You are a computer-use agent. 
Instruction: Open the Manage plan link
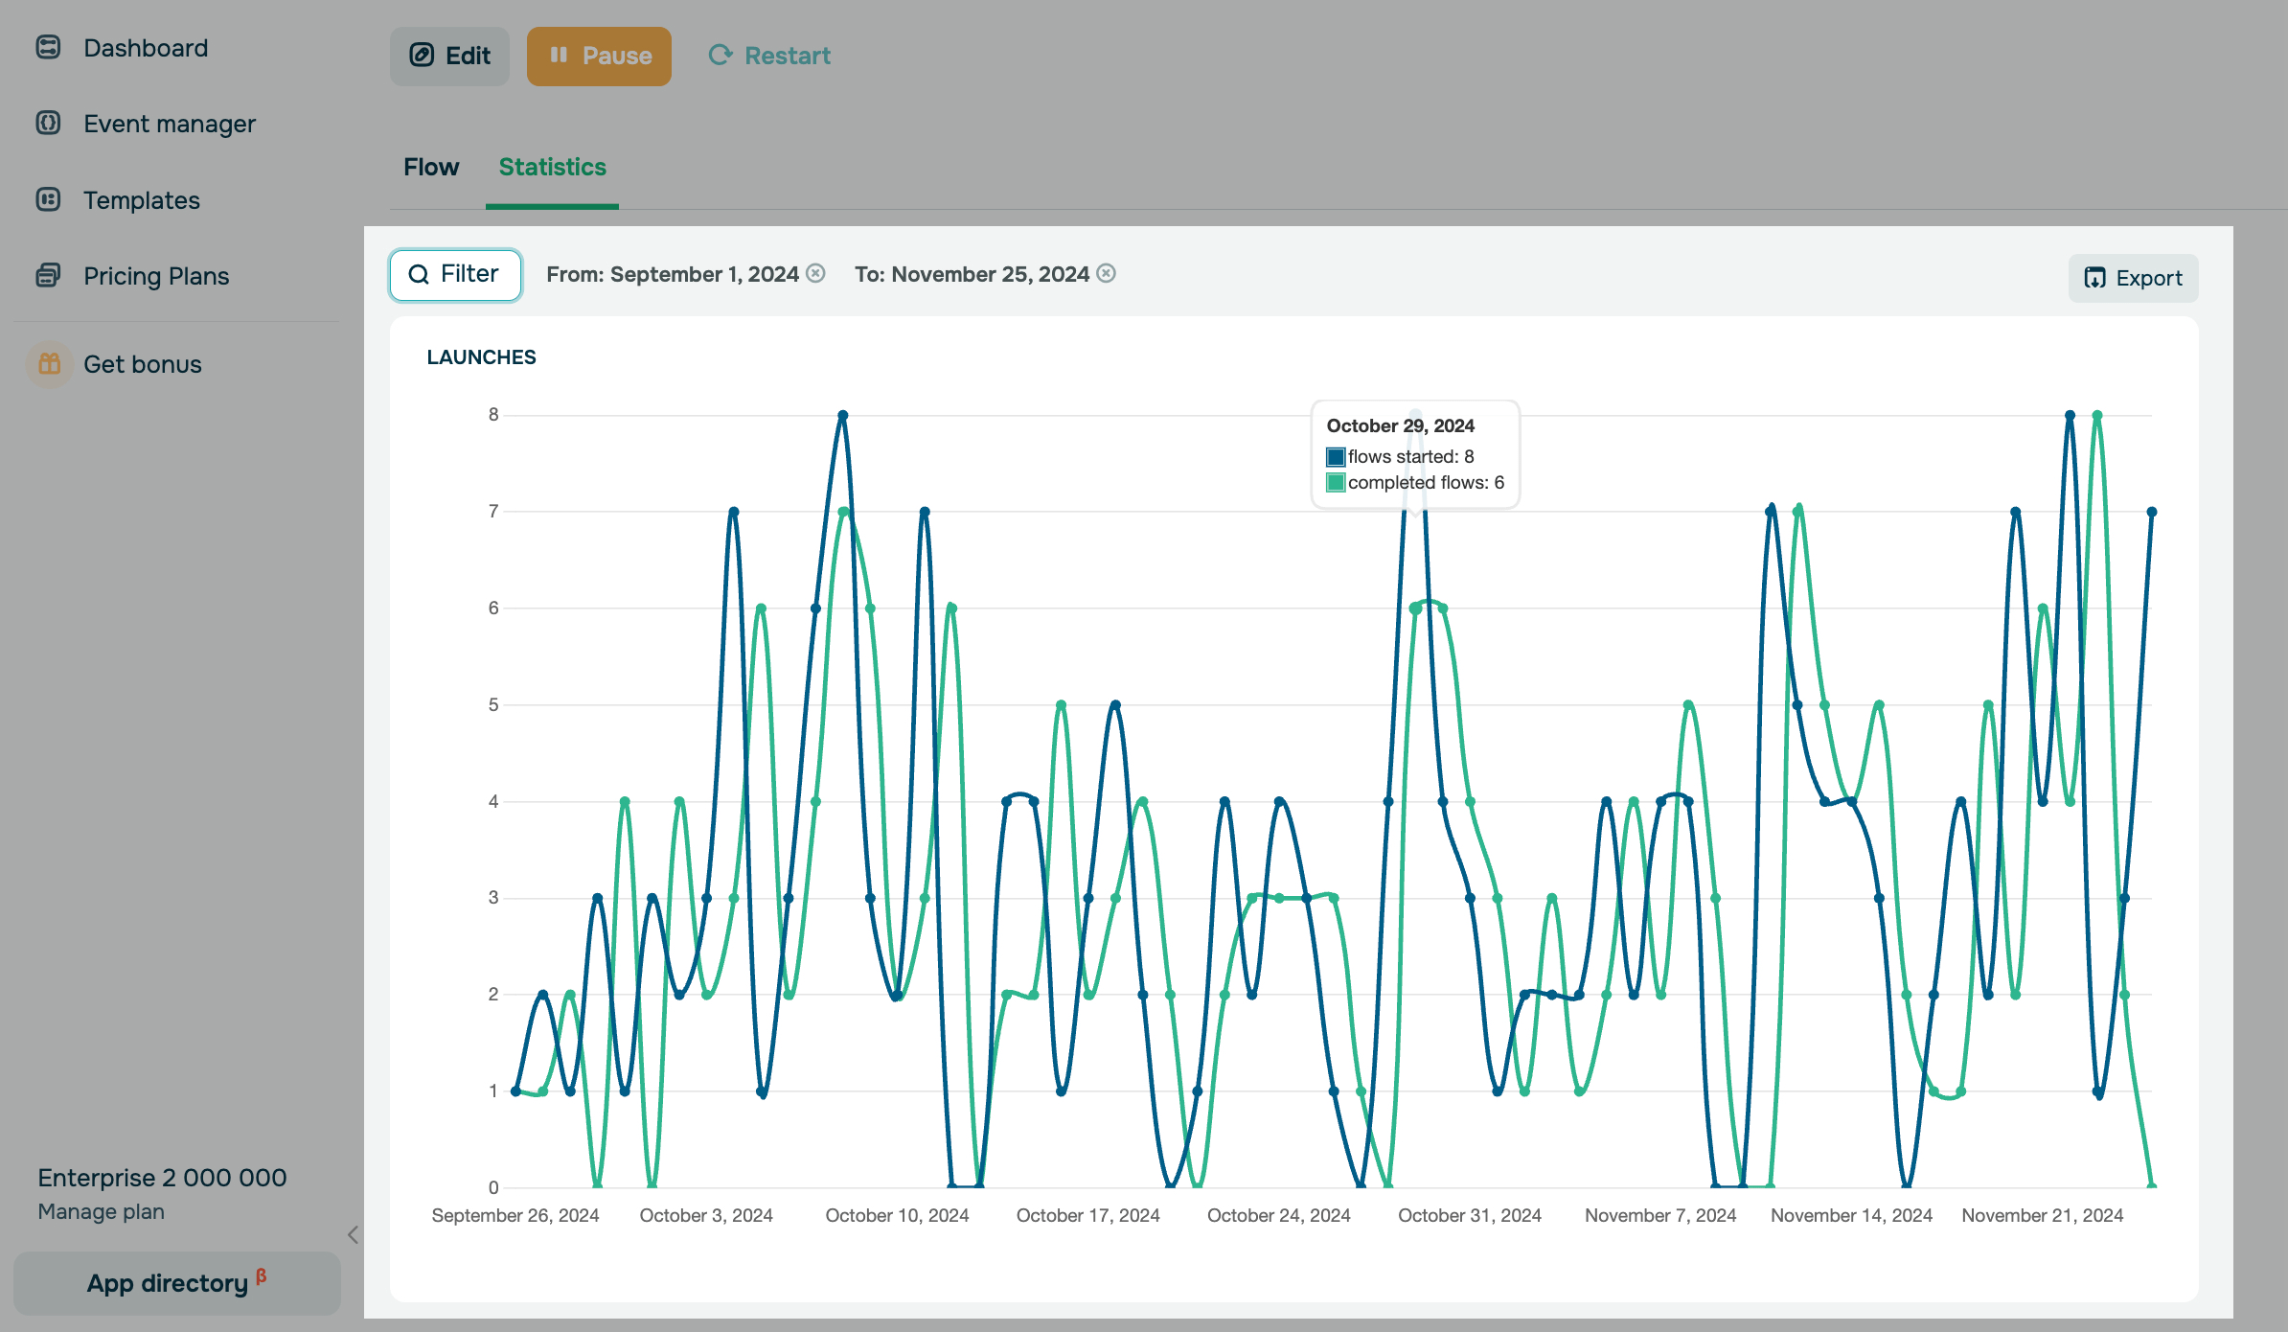[101, 1211]
